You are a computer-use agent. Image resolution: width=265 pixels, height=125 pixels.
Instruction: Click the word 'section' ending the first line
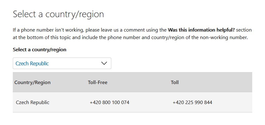(x=244, y=30)
